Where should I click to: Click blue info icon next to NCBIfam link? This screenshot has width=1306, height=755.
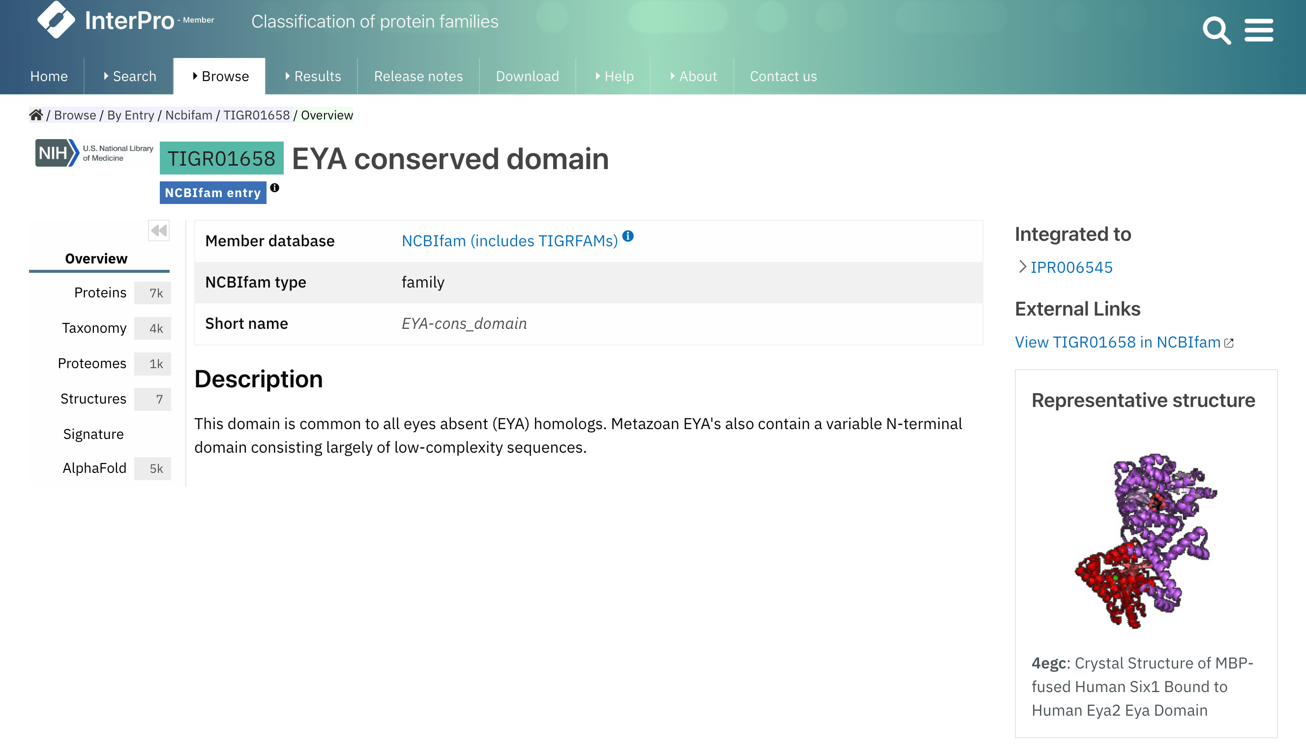click(628, 236)
